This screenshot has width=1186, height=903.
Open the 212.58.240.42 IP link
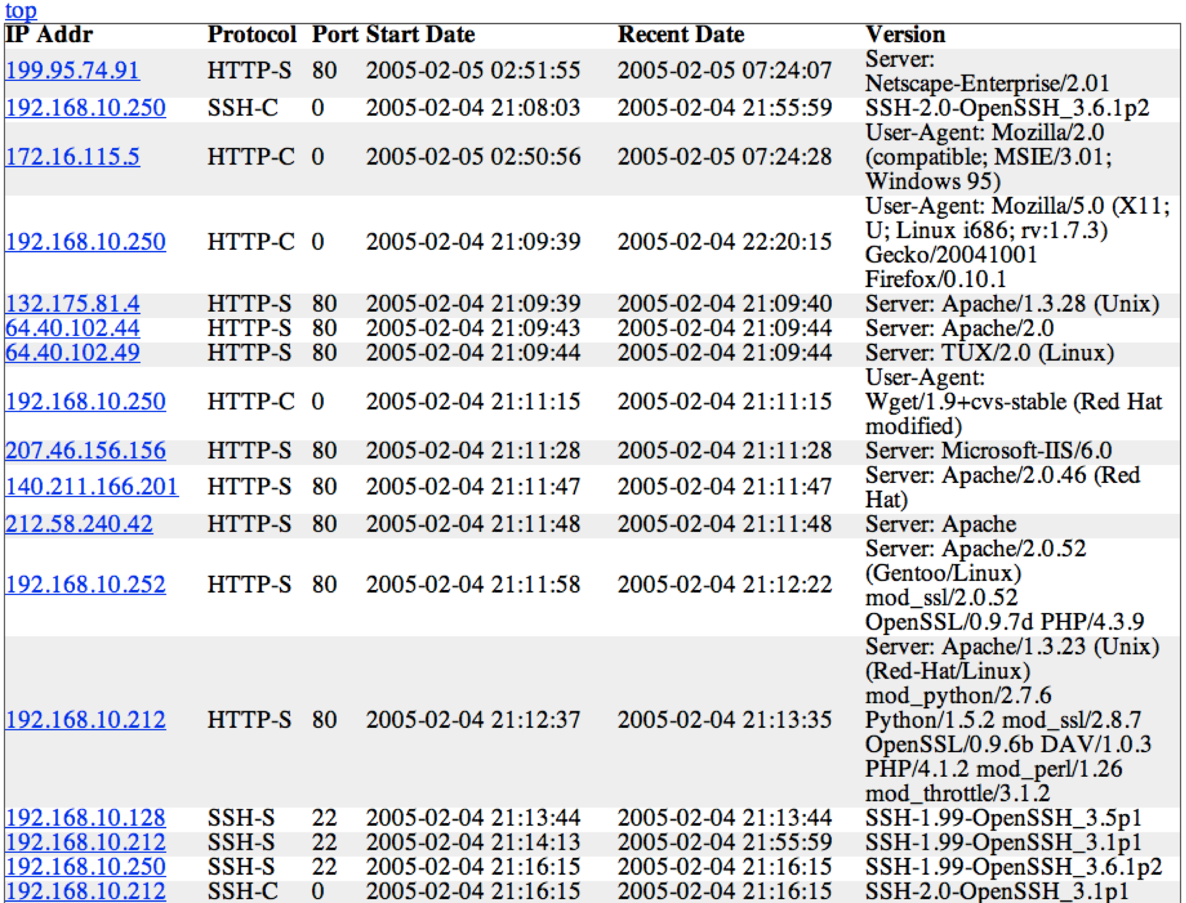pos(79,524)
